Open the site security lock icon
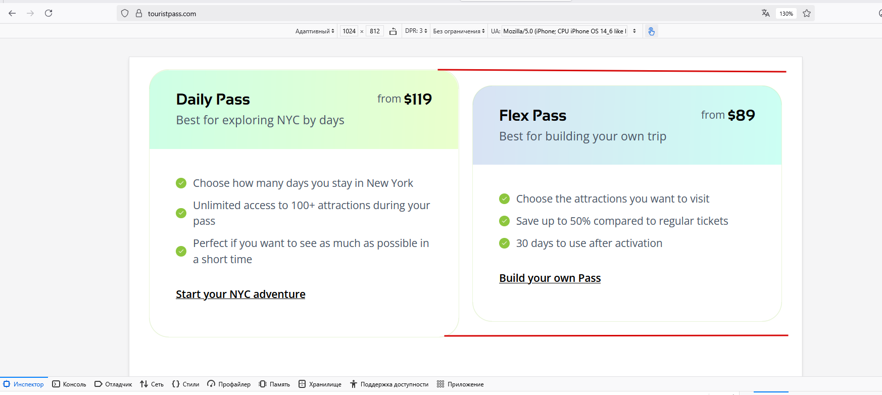Image resolution: width=882 pixels, height=395 pixels. (139, 14)
